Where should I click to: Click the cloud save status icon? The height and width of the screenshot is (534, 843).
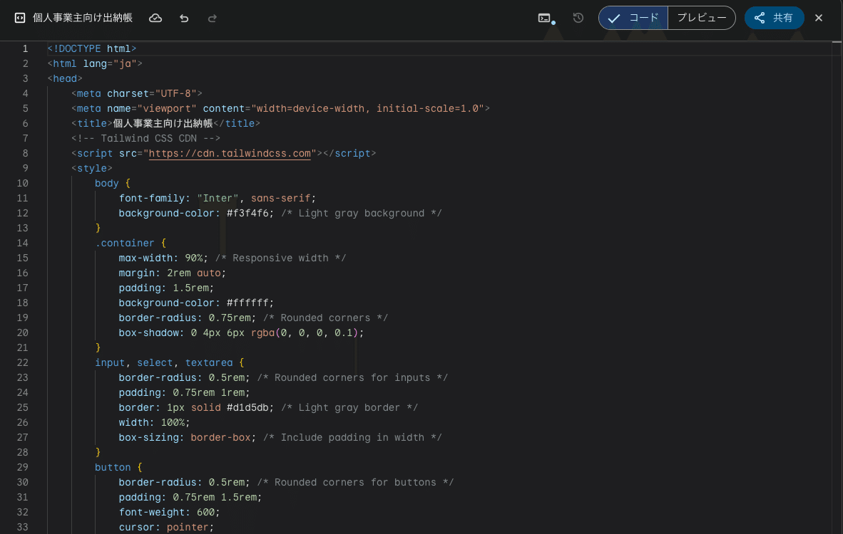coord(155,19)
